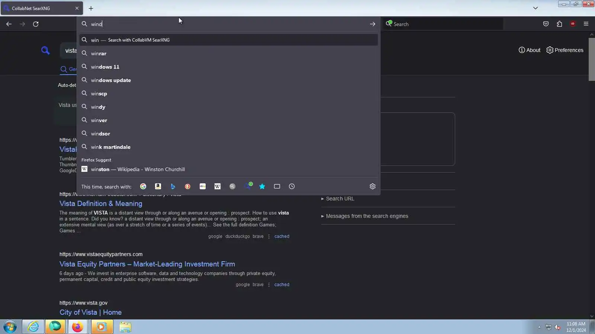The height and width of the screenshot is (334, 595).
Task: Open the network icon in system tray
Action: 549,327
